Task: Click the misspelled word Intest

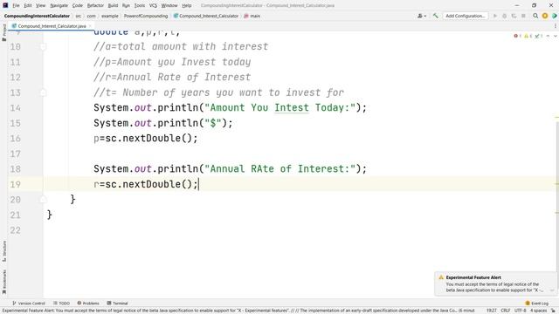Action: click(x=291, y=108)
